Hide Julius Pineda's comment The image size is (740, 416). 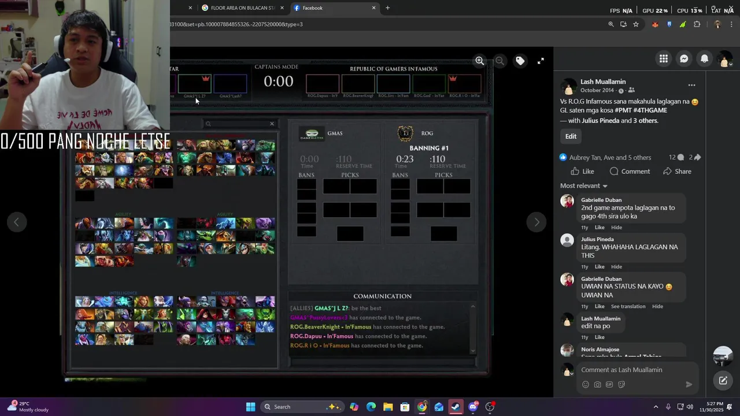617,267
